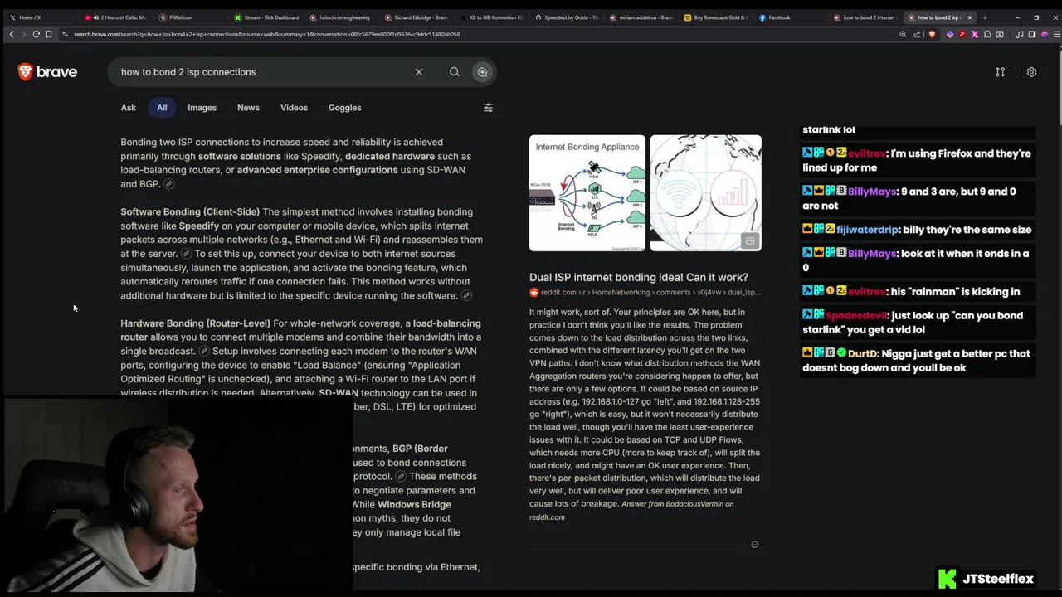This screenshot has width=1062, height=597.
Task: Select the Ask tab
Action: pos(129,108)
